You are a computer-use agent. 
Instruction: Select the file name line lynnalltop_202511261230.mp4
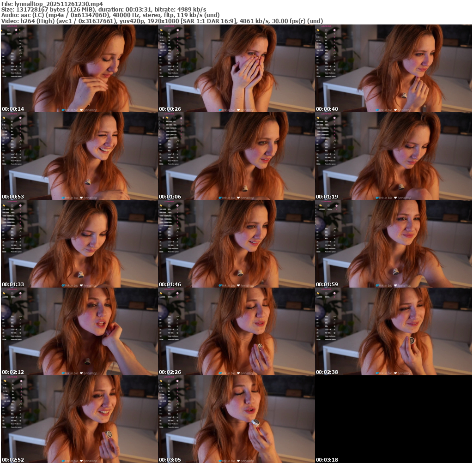tap(52, 4)
